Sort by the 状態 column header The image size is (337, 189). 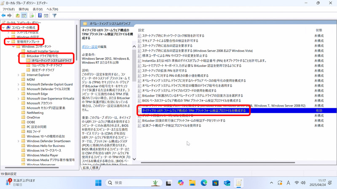point(319,30)
